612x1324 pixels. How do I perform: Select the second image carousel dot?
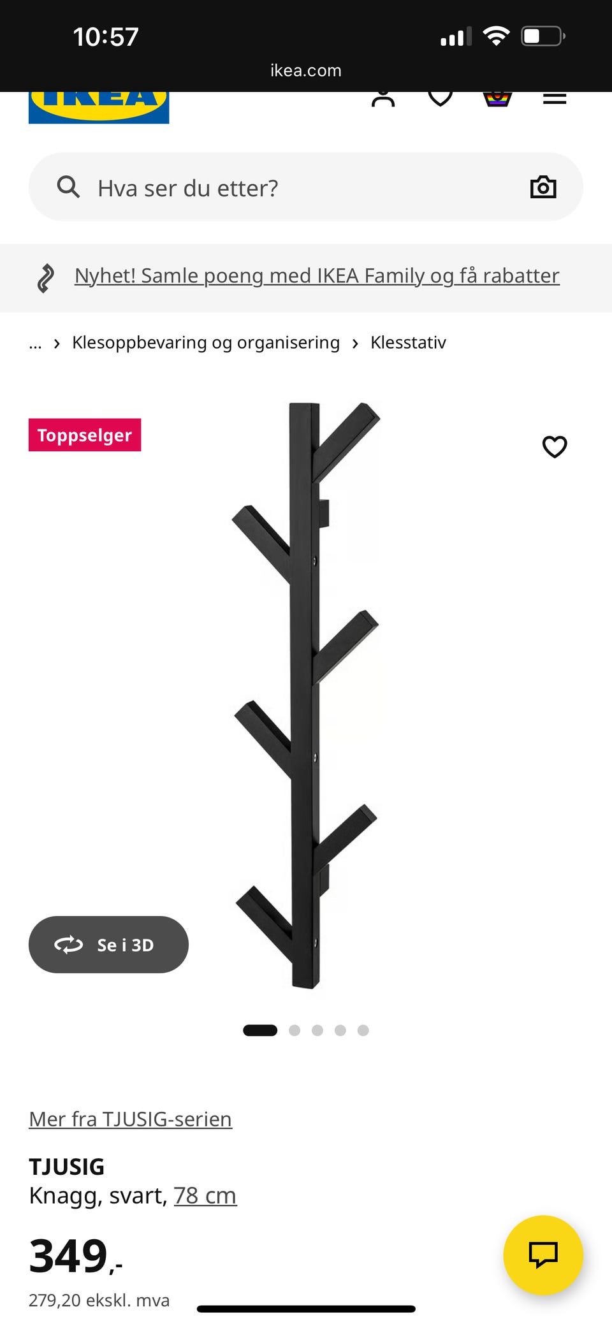tap(295, 1030)
